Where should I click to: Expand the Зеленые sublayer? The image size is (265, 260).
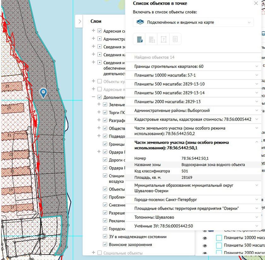99,104
